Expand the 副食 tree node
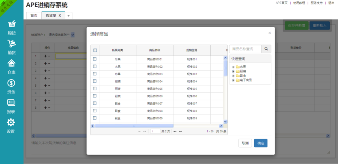The height and width of the screenshot is (164, 338). tap(233, 76)
